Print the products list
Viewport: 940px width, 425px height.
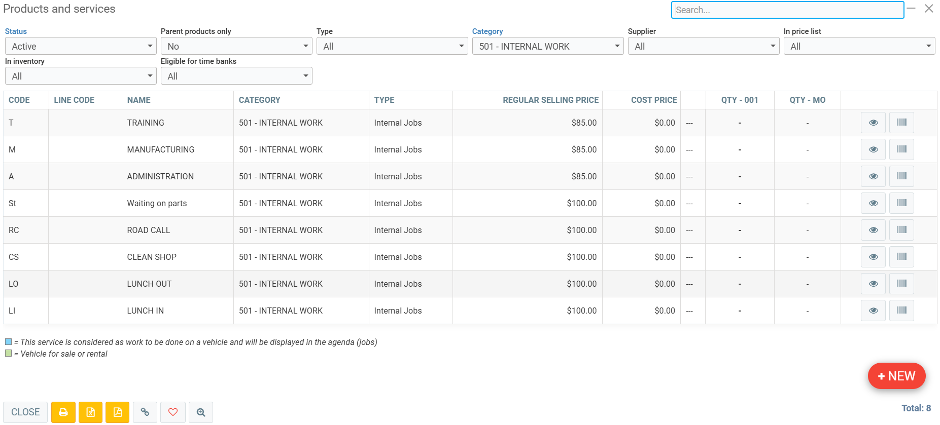[63, 412]
